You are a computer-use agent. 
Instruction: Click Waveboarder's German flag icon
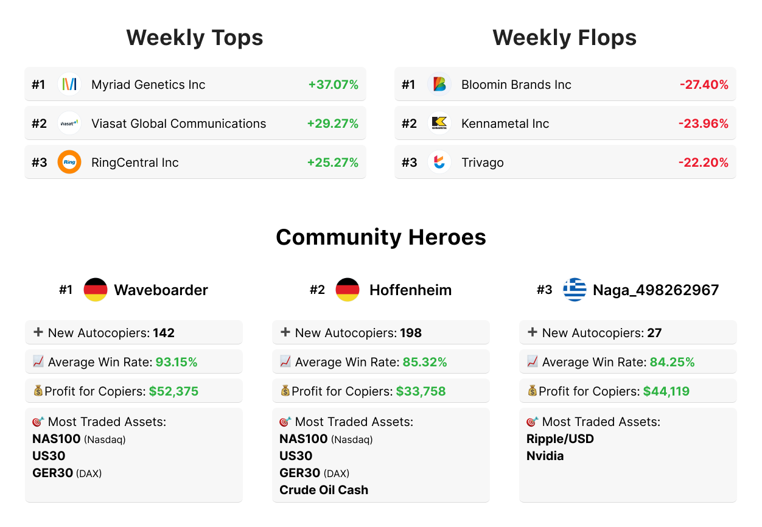coord(96,290)
